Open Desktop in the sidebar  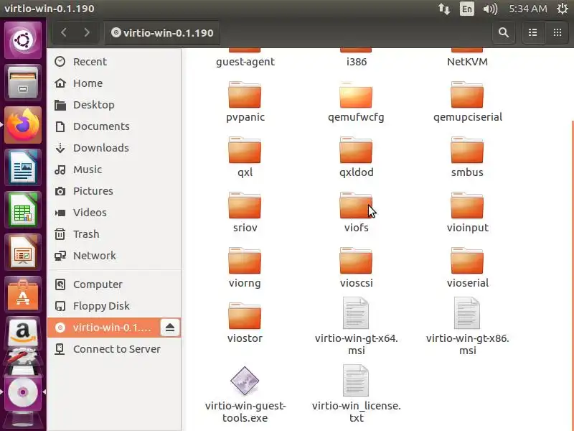114,105
